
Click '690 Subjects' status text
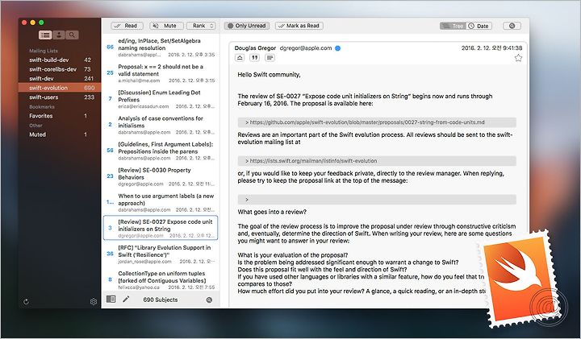click(x=160, y=300)
